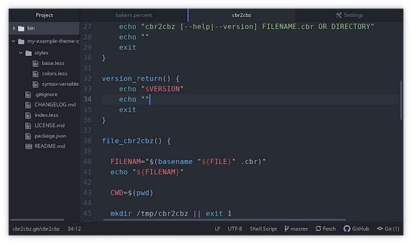The height and width of the screenshot is (244, 412).
Task: Click the 34:12 cursor position indicator
Action: pos(74,229)
